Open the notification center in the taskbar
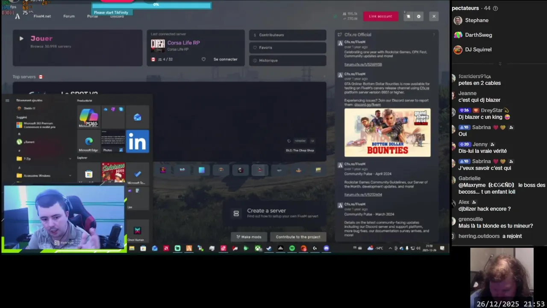Viewport: 547px width, 308px height. (442, 248)
